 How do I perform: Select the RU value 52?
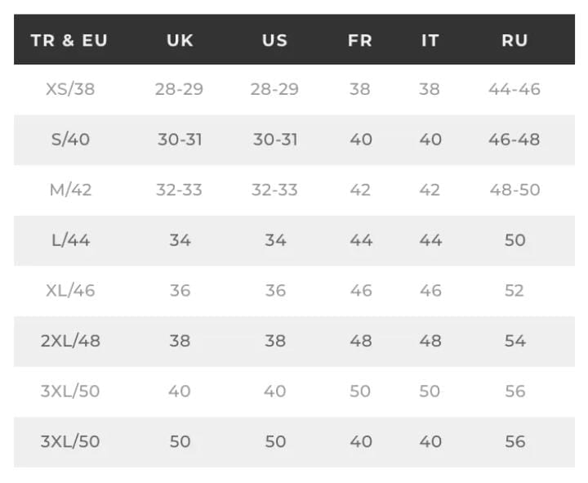pos(514,290)
